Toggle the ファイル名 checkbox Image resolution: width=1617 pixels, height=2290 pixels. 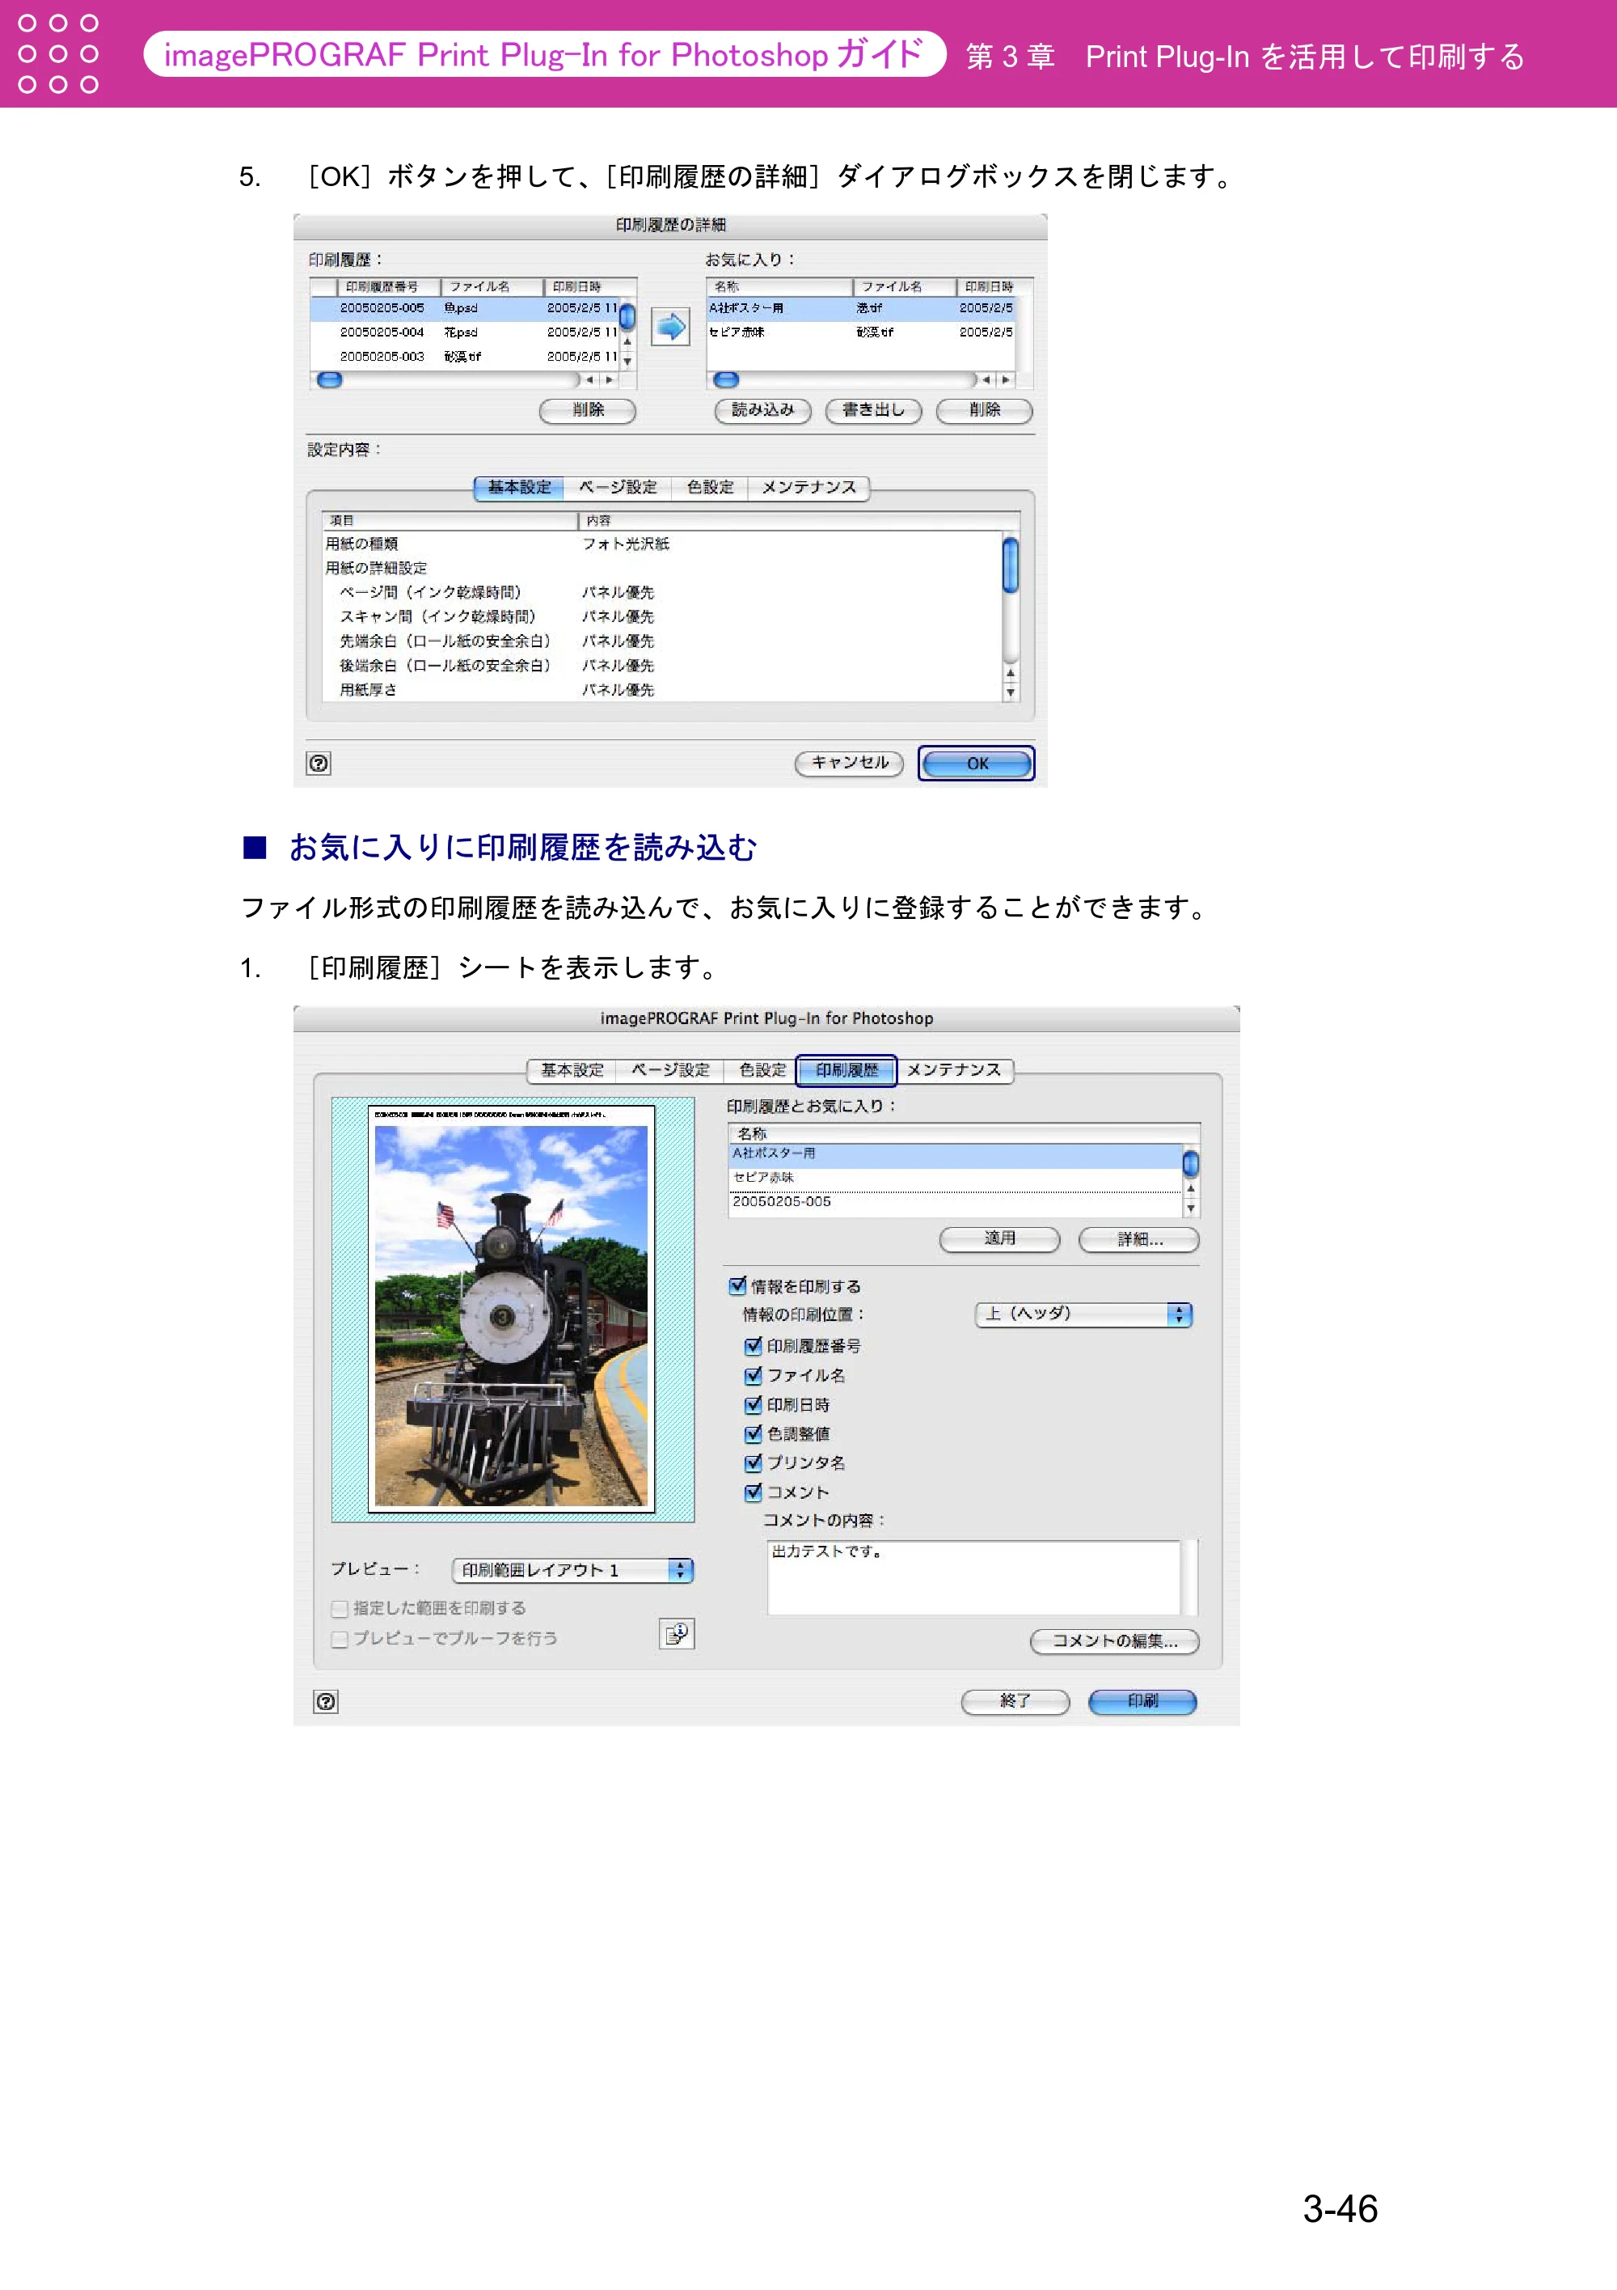[x=754, y=1375]
